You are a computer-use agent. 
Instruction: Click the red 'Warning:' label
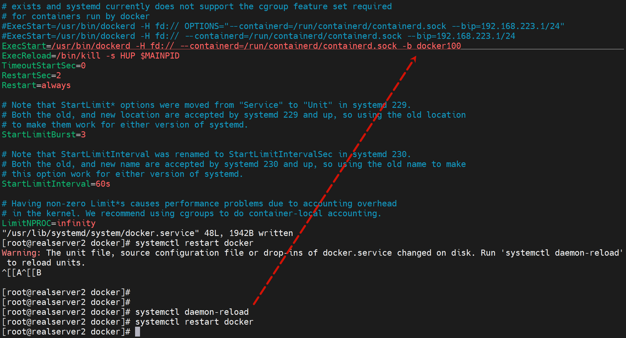21,253
